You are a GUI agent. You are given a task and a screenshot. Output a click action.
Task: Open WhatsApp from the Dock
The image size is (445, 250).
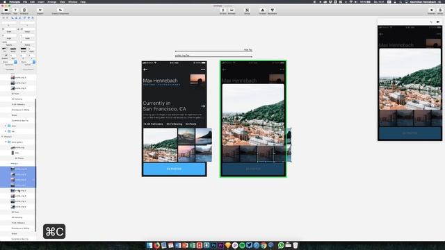point(281,245)
